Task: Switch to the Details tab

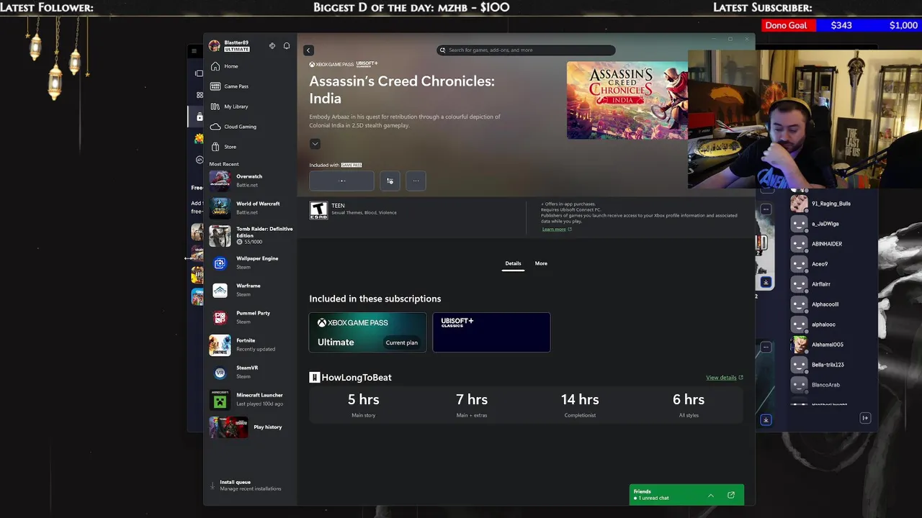Action: 513,264
